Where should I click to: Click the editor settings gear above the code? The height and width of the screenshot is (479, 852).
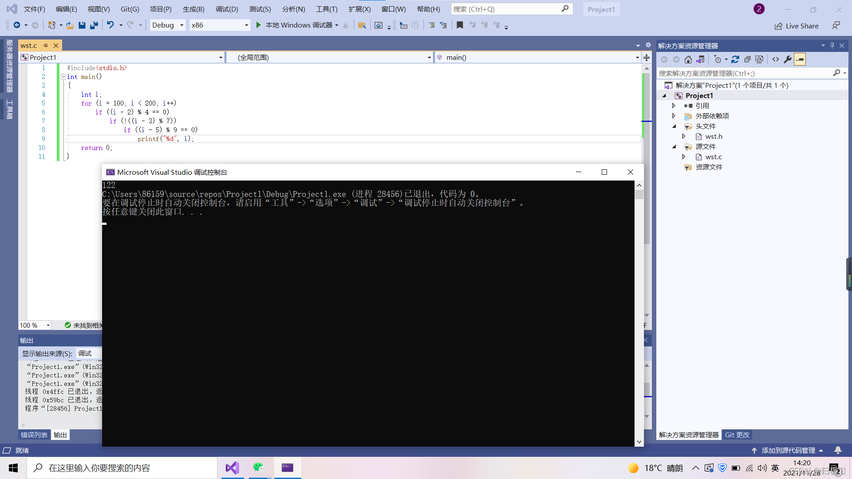coord(648,45)
